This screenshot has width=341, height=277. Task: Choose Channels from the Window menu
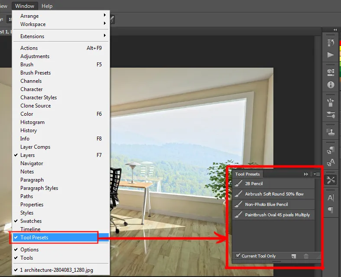click(x=61, y=81)
